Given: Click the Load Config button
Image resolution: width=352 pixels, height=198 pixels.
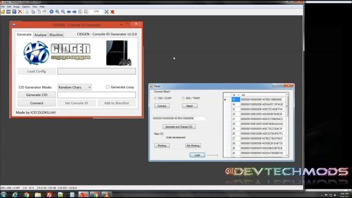Looking at the screenshot, I should (x=37, y=71).
